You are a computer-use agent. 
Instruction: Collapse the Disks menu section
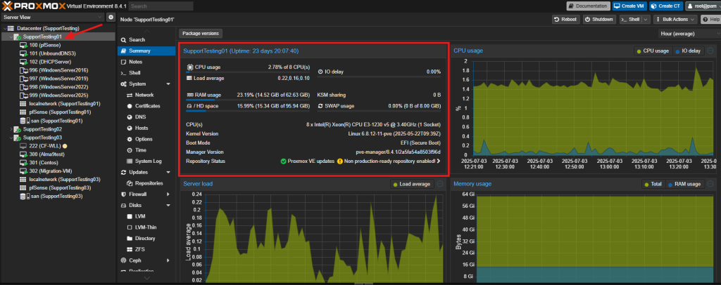(168, 205)
